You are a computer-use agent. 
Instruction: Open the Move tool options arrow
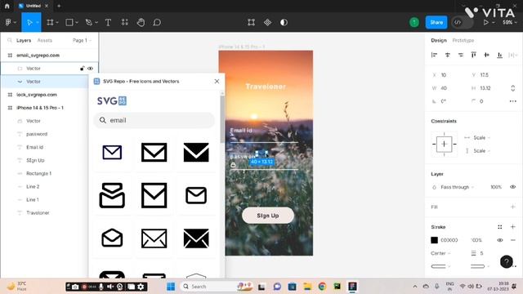[x=38, y=22]
